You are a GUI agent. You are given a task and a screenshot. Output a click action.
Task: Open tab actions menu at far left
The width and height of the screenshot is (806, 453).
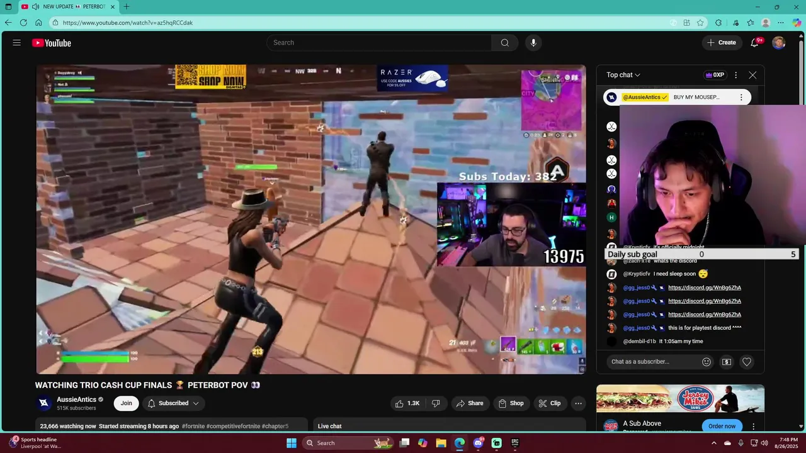tap(8, 7)
